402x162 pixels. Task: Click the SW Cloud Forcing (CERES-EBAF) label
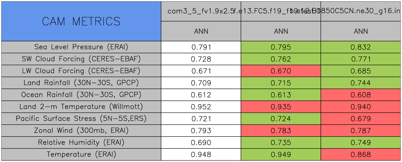81,59
